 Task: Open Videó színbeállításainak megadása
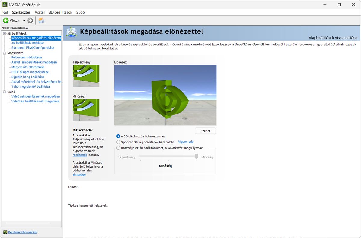[35, 96]
